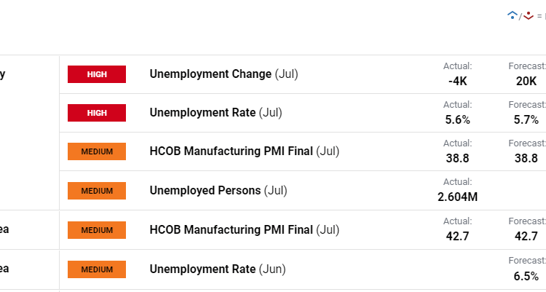
Task: Click the 42.7 actual value
Action: (x=458, y=236)
